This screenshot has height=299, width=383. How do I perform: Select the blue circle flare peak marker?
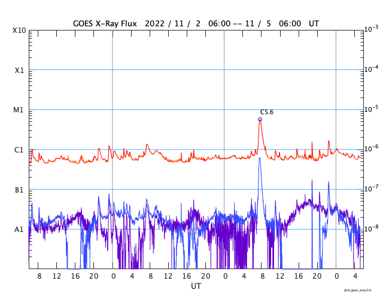[260, 119]
